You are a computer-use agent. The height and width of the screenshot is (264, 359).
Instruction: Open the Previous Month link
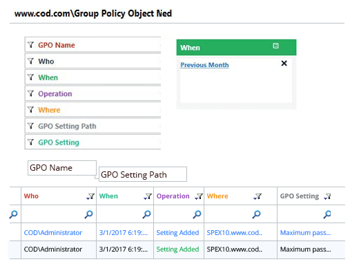click(x=204, y=65)
